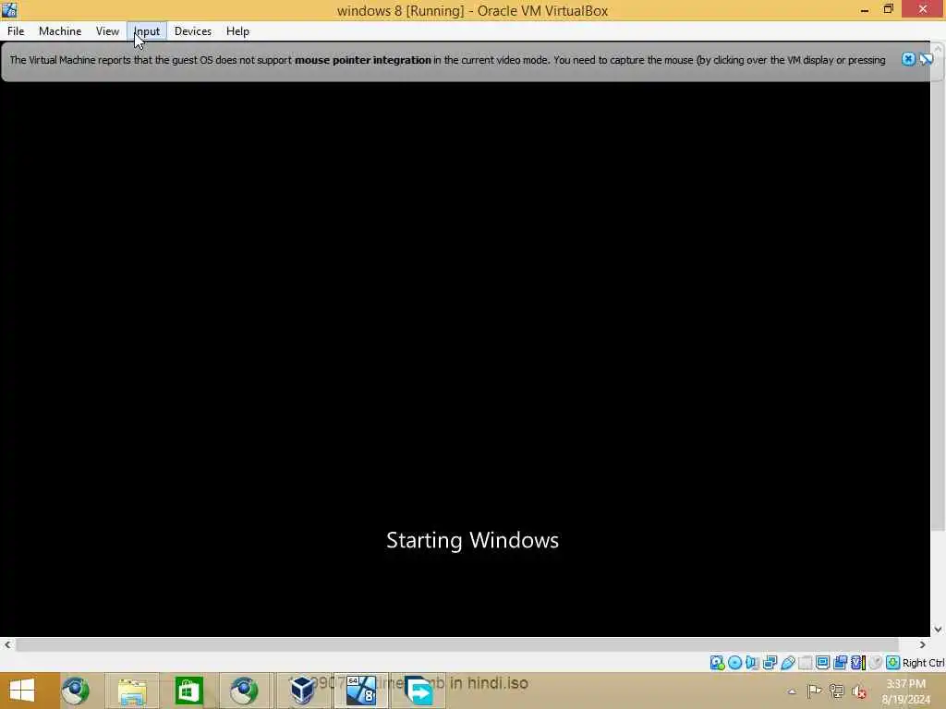Click the virtualization features V indicator
This screenshot has height=709, width=946.
click(857, 663)
